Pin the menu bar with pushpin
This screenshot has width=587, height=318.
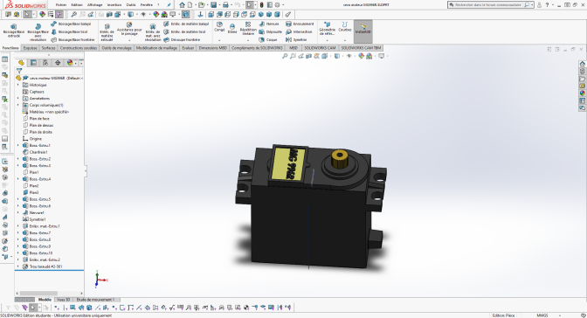[169, 5]
